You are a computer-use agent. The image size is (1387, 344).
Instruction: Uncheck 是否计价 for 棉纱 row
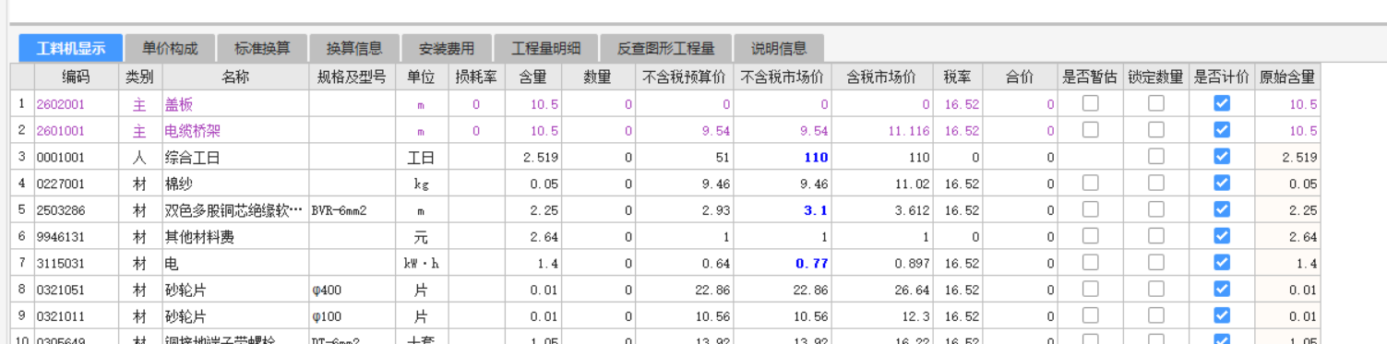(x=1222, y=184)
